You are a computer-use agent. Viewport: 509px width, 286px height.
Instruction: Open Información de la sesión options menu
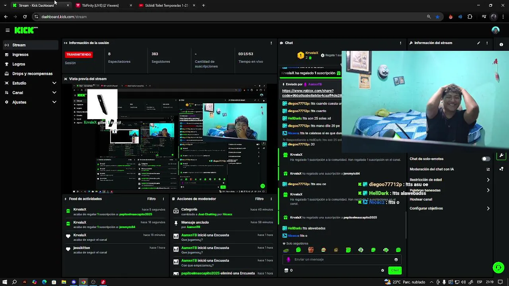271,43
